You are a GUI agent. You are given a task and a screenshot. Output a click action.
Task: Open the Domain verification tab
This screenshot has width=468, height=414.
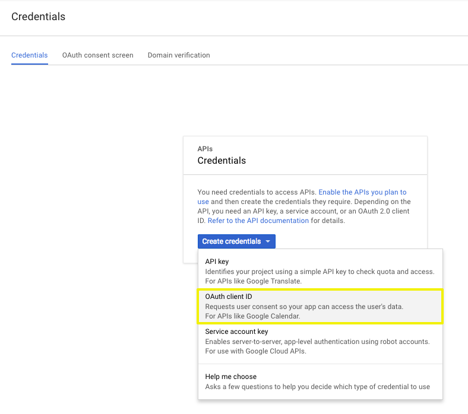pos(179,55)
